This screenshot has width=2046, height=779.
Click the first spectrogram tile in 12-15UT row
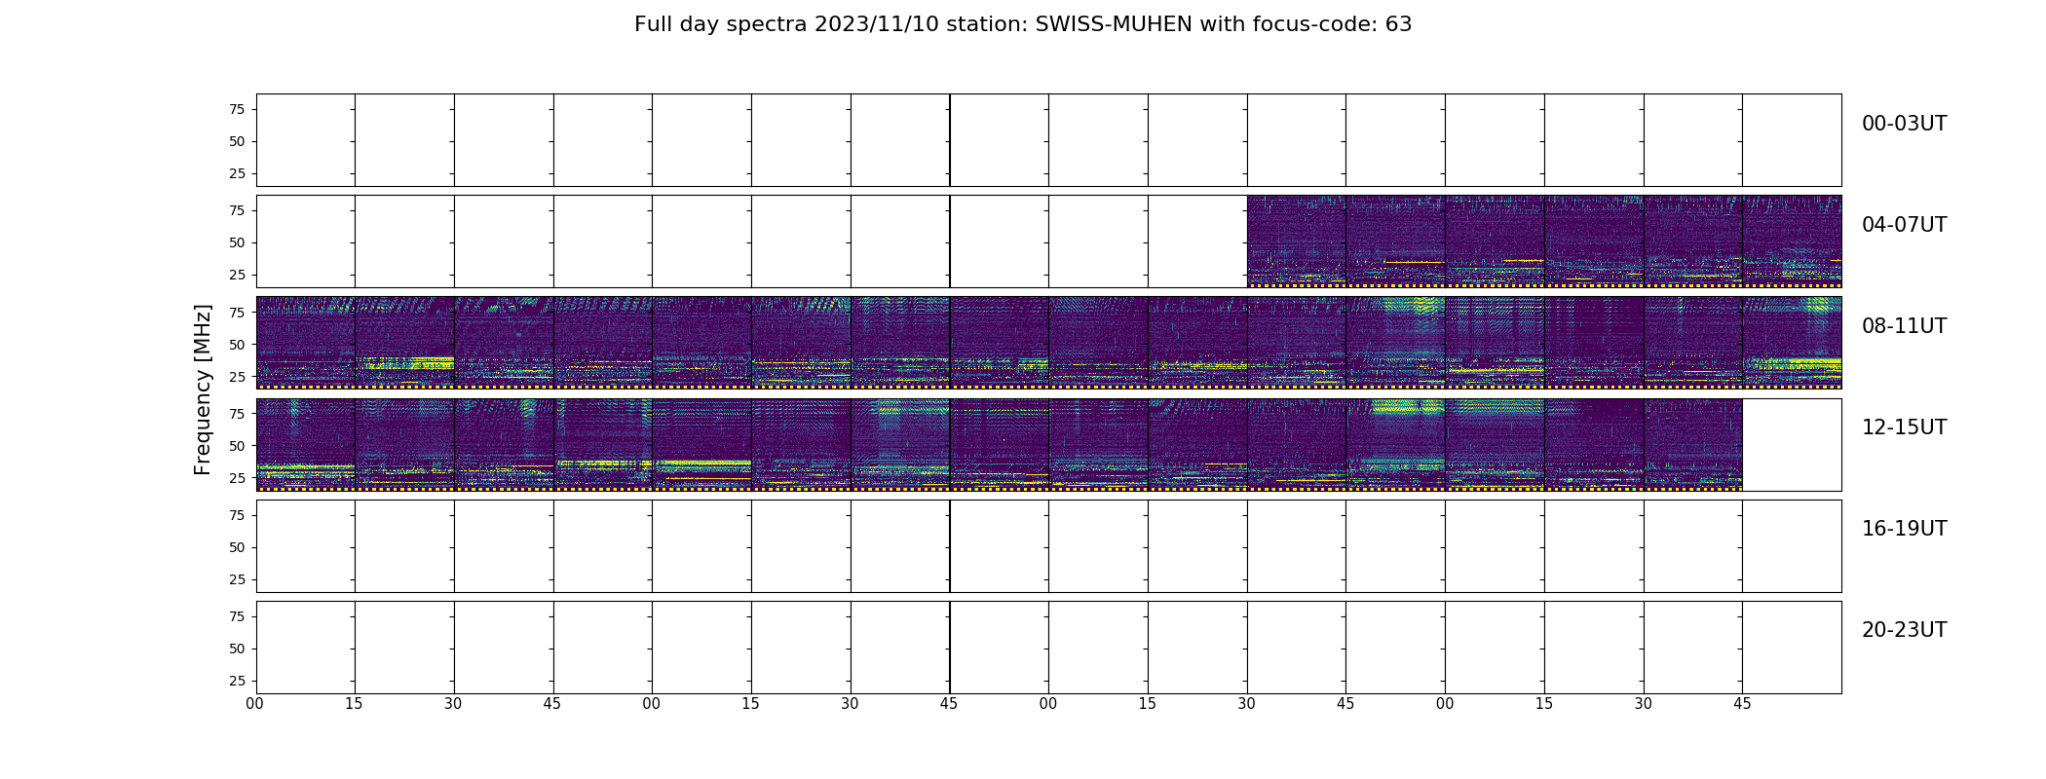coord(306,444)
